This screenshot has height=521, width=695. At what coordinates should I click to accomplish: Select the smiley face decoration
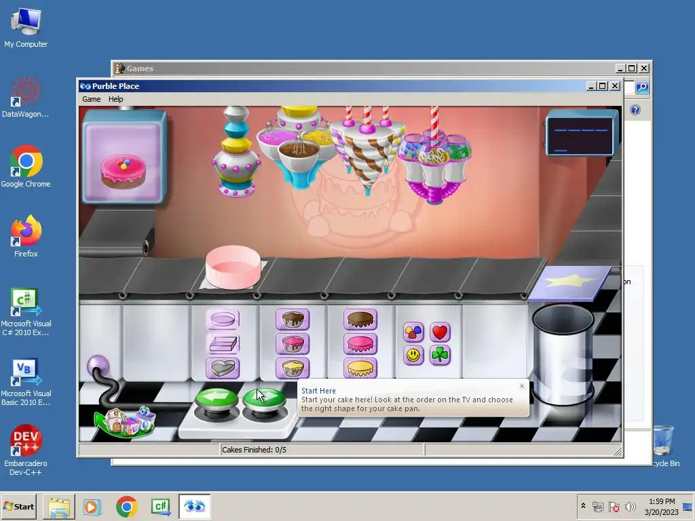pos(413,355)
